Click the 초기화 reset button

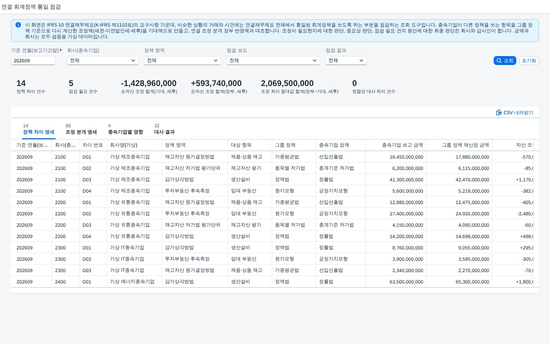529,61
